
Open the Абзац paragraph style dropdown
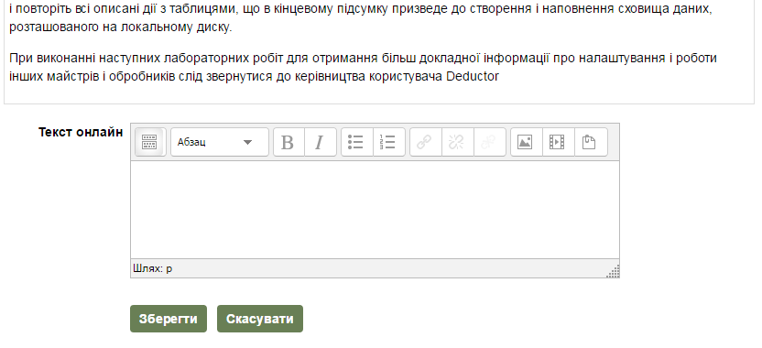point(220,142)
